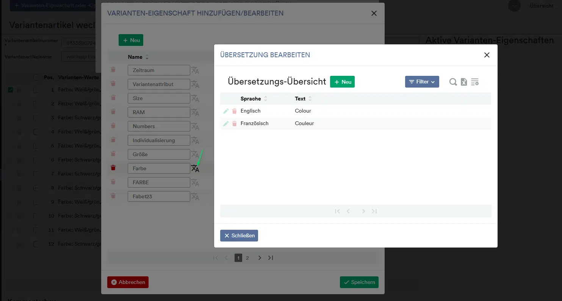
Task: Edit the Französisch translation with pencil icon
Action: point(226,124)
